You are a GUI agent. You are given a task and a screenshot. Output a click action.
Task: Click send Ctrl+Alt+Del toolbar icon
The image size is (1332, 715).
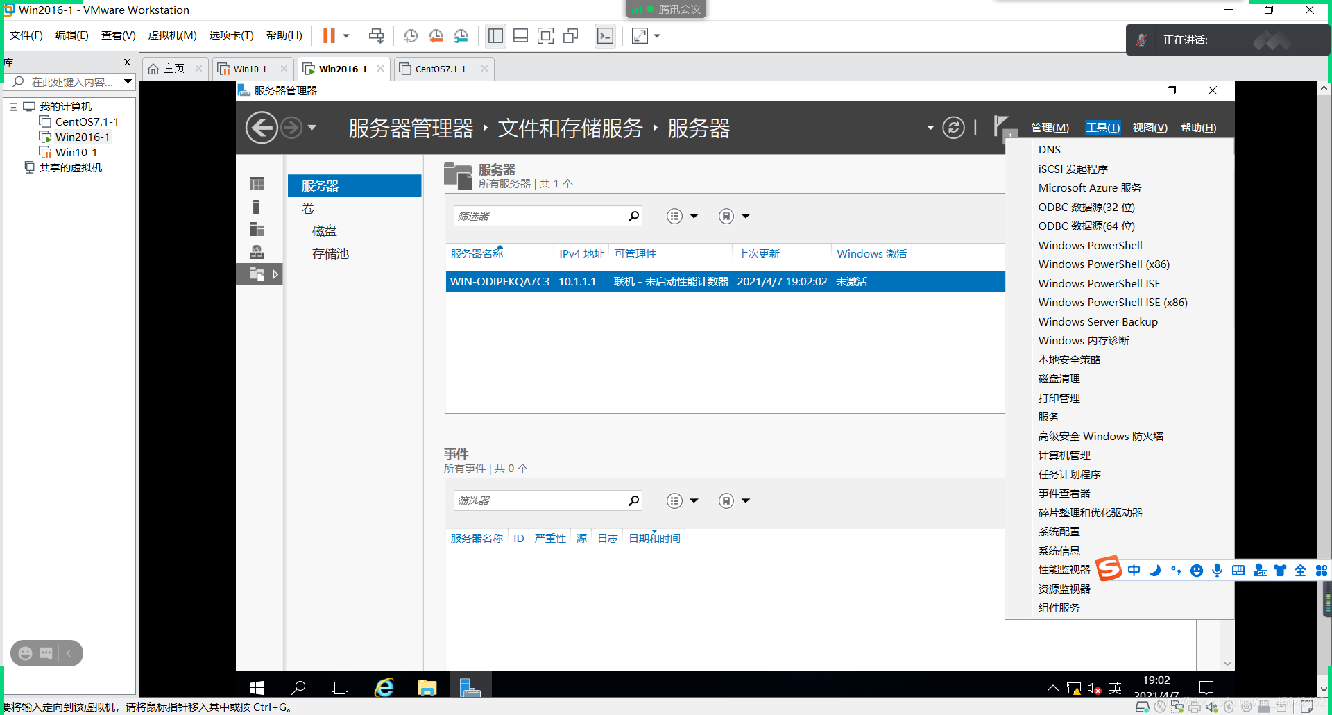point(376,36)
